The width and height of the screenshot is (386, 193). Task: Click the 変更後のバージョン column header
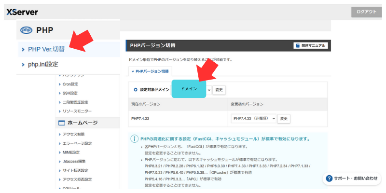[x=278, y=104]
